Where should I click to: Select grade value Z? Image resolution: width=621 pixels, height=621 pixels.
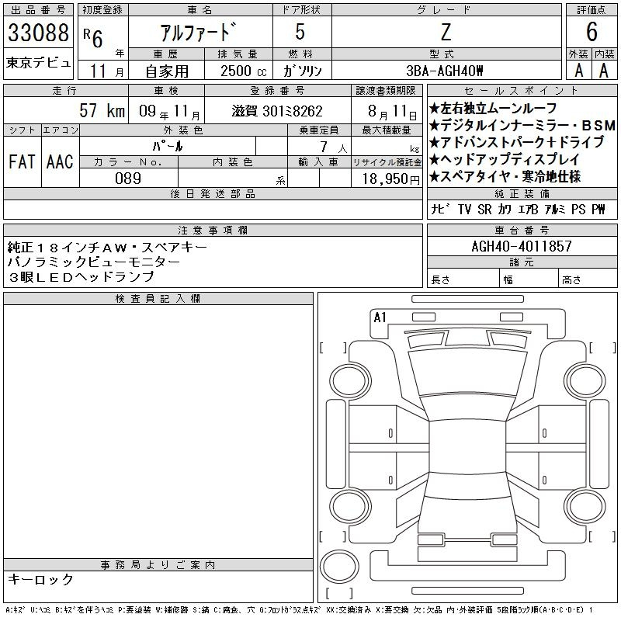446,32
